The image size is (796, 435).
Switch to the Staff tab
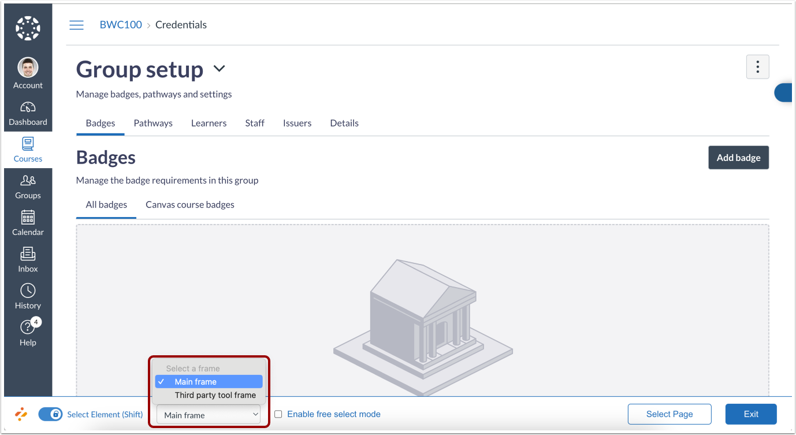(x=255, y=123)
